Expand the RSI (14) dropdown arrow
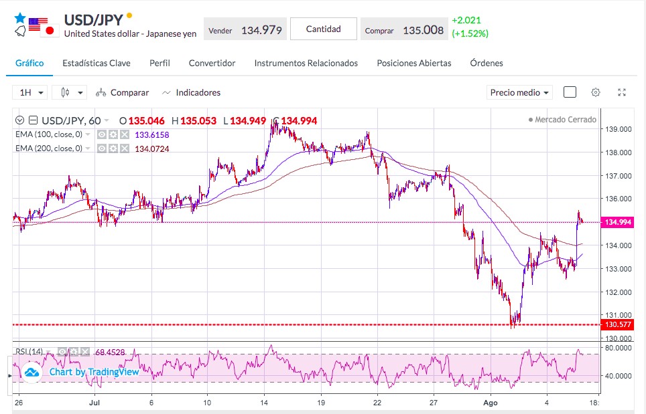 [48, 352]
